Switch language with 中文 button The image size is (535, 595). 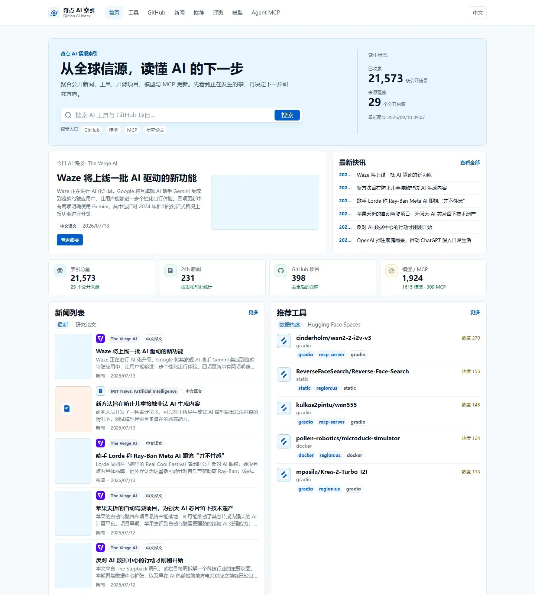coord(477,13)
